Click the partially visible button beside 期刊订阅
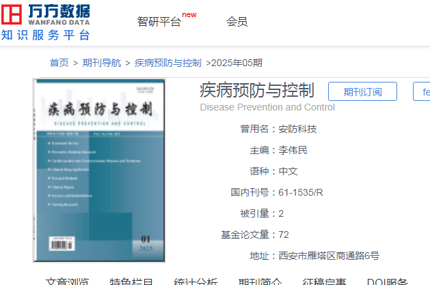The image size is (430, 285). pos(422,91)
